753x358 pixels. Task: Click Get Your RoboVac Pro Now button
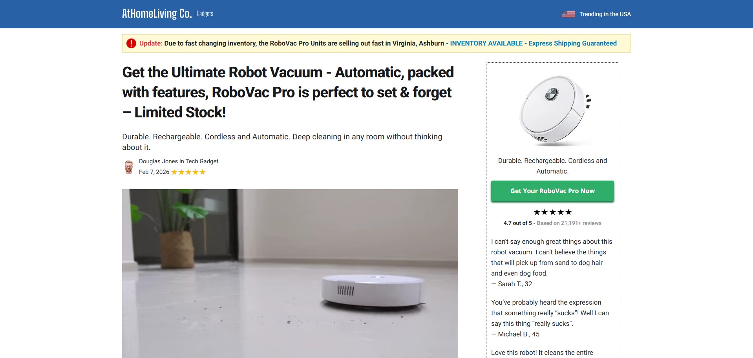coord(552,191)
